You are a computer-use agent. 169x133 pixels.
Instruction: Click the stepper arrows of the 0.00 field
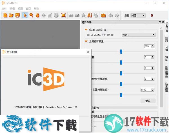(152, 90)
